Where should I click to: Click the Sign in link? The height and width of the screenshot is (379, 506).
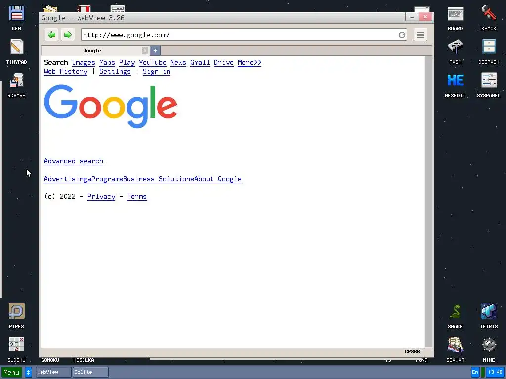pyautogui.click(x=157, y=72)
